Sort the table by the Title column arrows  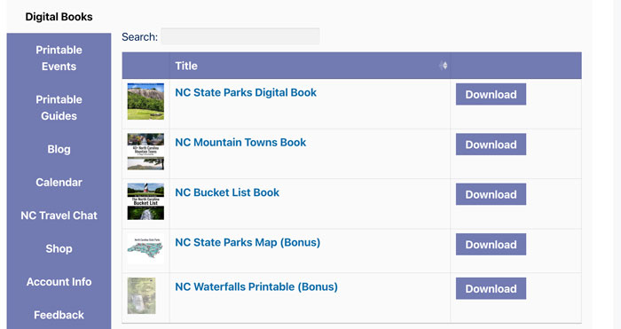point(444,66)
